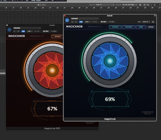Click Keep Tempo in the LCD display
The image size is (161, 140).
coord(36,1)
